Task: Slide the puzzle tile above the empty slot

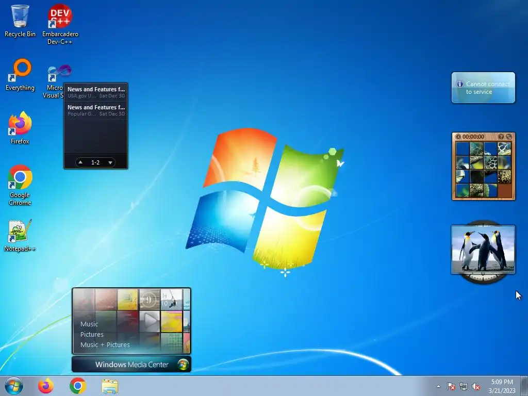Action: coord(504,176)
